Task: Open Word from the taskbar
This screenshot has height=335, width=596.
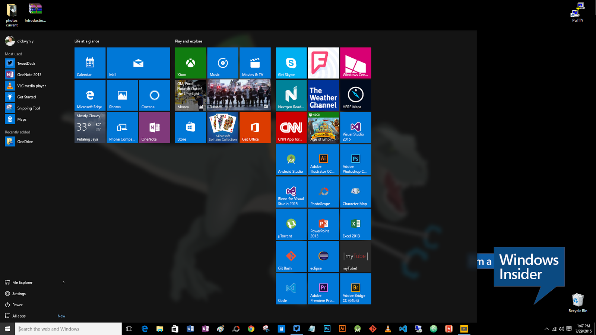Action: pyautogui.click(x=190, y=329)
